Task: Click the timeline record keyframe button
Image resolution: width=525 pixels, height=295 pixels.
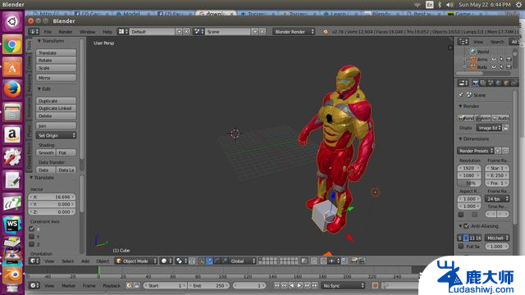Action: [x=375, y=285]
